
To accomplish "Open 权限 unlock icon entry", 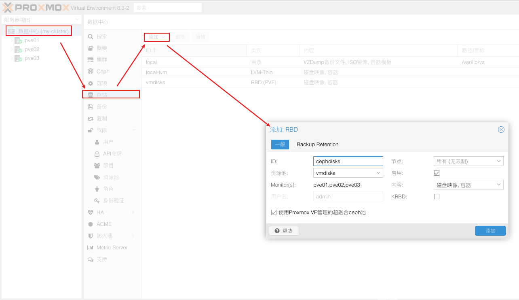I will click(91, 130).
